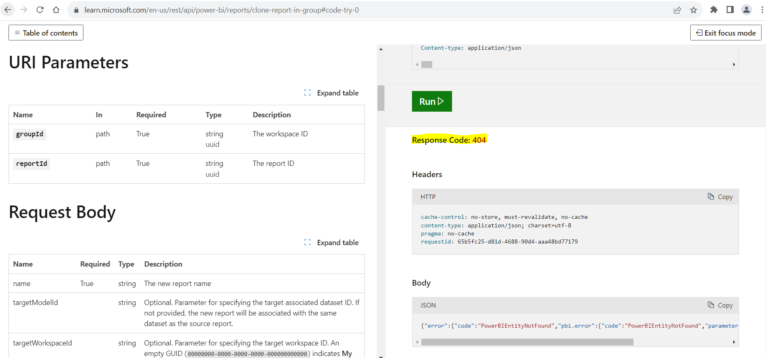Open the browser home page

click(x=56, y=10)
